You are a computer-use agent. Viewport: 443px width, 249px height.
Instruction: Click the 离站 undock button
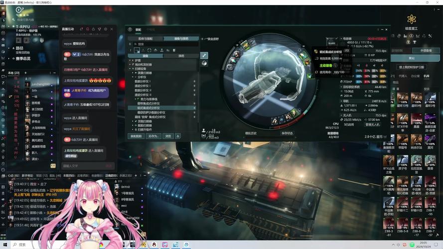click(x=412, y=58)
